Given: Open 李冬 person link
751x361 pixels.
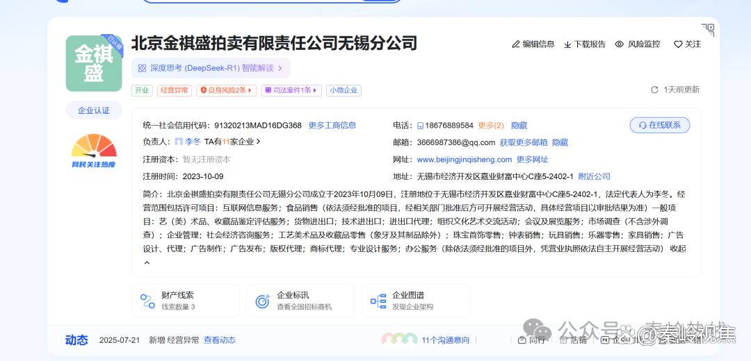Looking at the screenshot, I should 193,142.
